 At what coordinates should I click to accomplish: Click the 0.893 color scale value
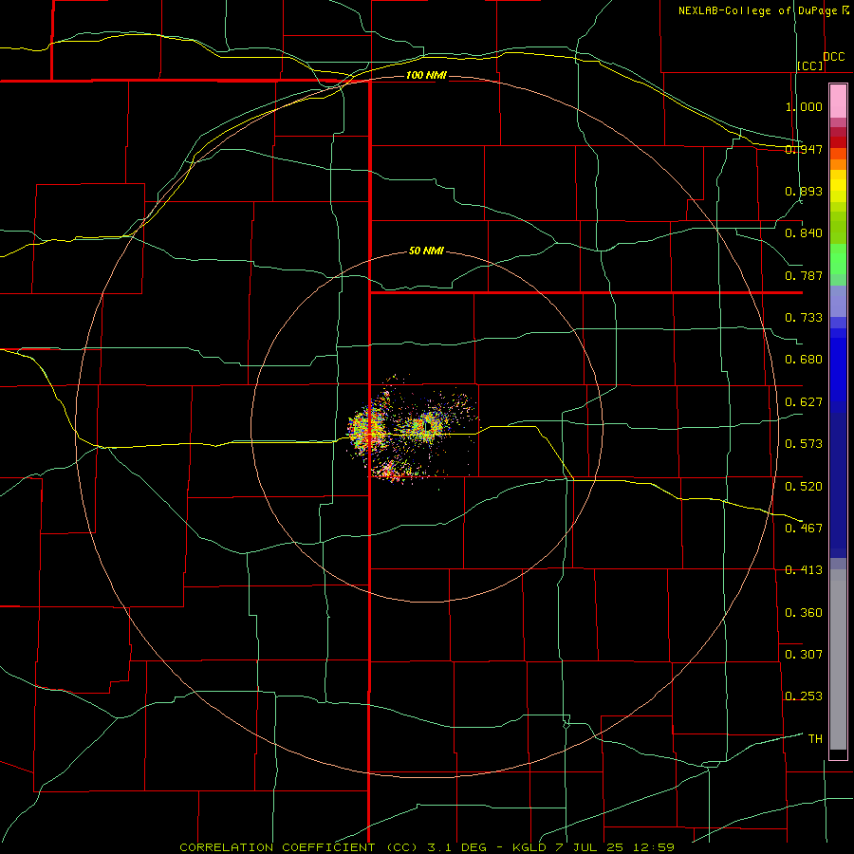click(804, 191)
